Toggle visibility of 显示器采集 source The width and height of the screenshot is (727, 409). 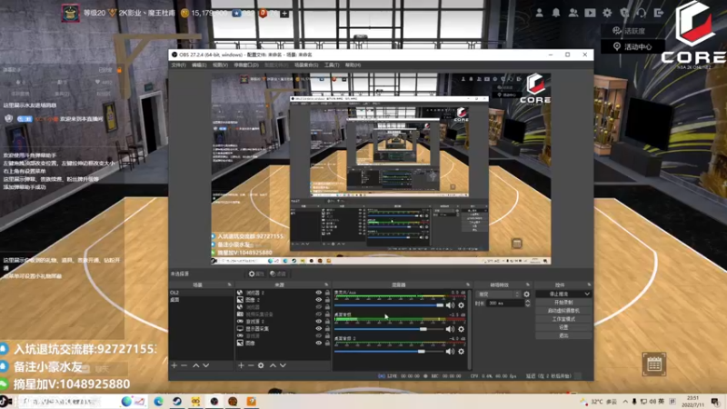[319, 328]
